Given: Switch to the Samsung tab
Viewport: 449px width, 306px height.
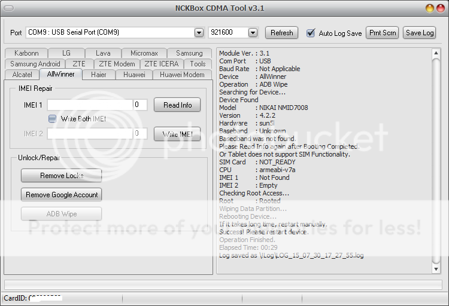Looking at the screenshot, I should point(189,53).
